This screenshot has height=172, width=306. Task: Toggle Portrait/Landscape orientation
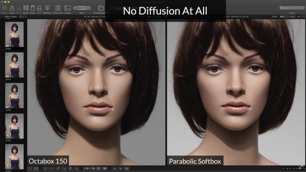[x=101, y=8]
